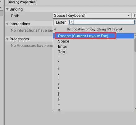The height and width of the screenshot is (125, 136).
Task: Collapse the Interactions foldout triangle
Action: (7, 24)
